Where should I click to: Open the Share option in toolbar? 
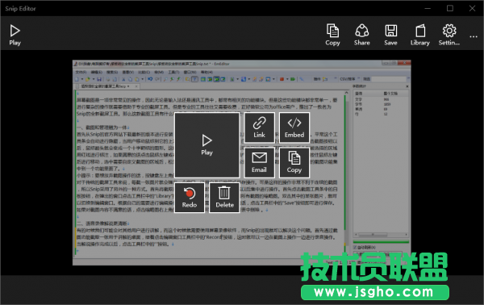point(361,35)
